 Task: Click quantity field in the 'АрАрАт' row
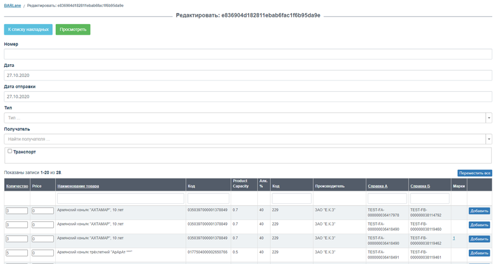pyautogui.click(x=17, y=253)
